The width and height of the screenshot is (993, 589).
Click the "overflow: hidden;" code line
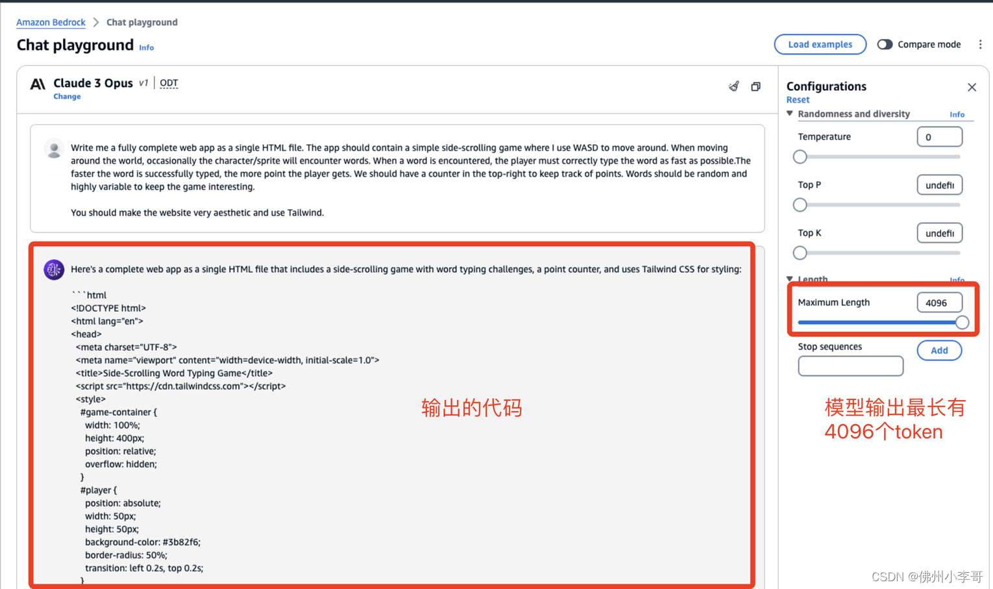tap(121, 464)
